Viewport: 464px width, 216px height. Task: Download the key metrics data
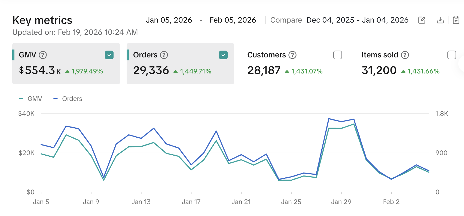tap(440, 20)
